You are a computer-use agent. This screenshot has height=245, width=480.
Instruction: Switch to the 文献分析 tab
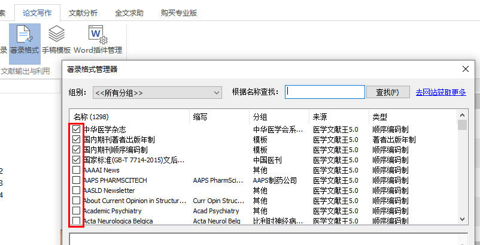click(x=83, y=13)
